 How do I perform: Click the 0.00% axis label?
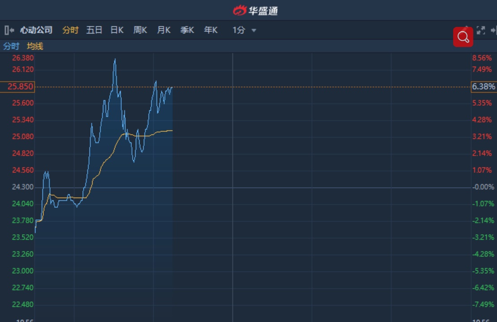[484, 187]
